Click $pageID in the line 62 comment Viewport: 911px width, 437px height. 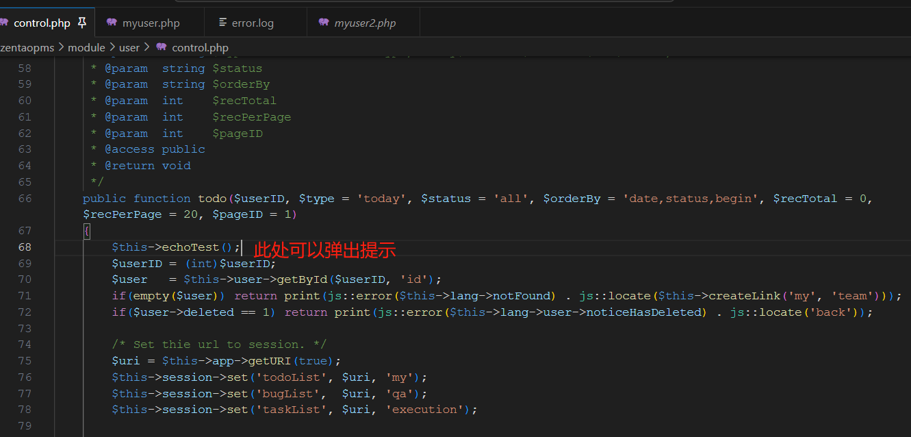coord(238,134)
